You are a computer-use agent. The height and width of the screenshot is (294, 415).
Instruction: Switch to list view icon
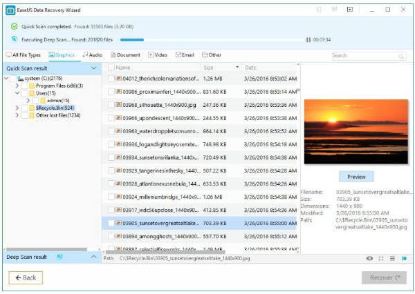pyautogui.click(x=392, y=258)
